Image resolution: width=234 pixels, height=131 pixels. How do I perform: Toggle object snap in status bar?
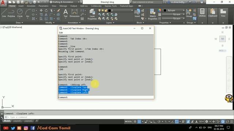pos(177,122)
